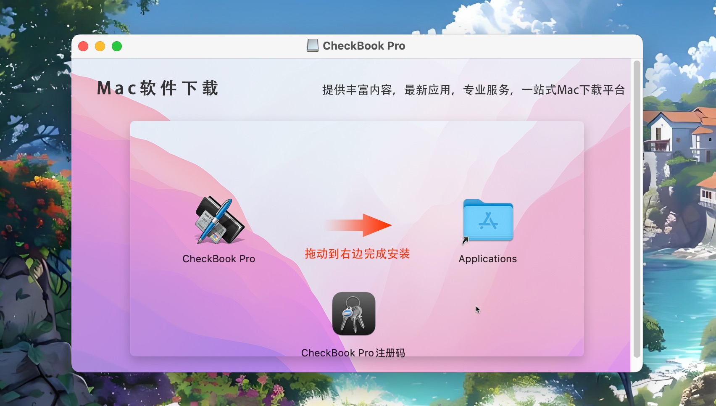Click the 提供丰富内容 text in the header
The height and width of the screenshot is (406, 716).
(x=357, y=90)
